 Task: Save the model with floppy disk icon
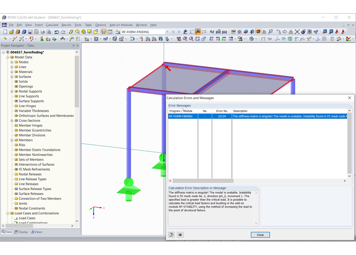point(30,32)
